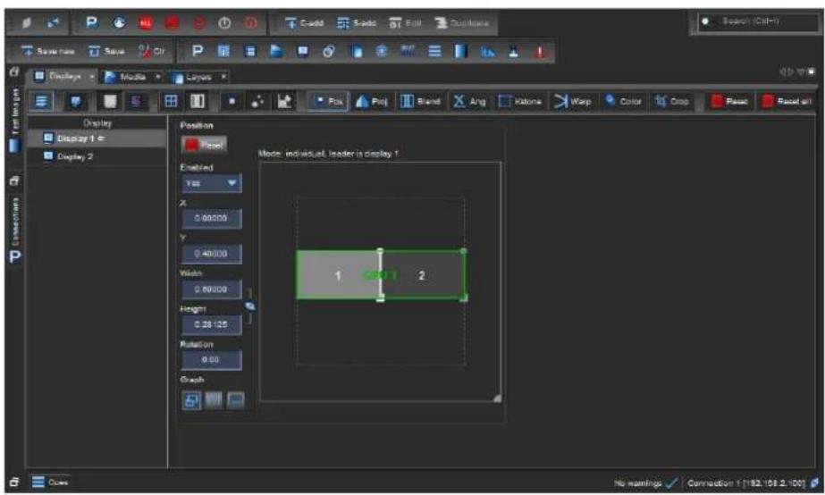Click the Y position input field

tap(212, 254)
